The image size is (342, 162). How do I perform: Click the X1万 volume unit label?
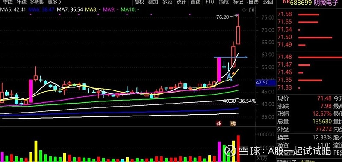[262, 158]
